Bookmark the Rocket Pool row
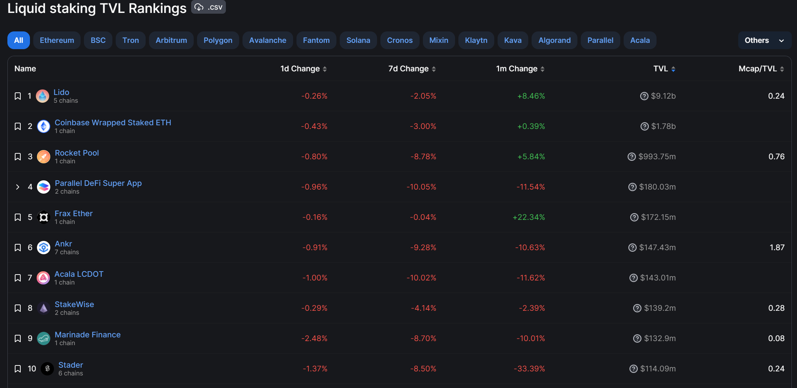The height and width of the screenshot is (388, 797). [x=17, y=157]
